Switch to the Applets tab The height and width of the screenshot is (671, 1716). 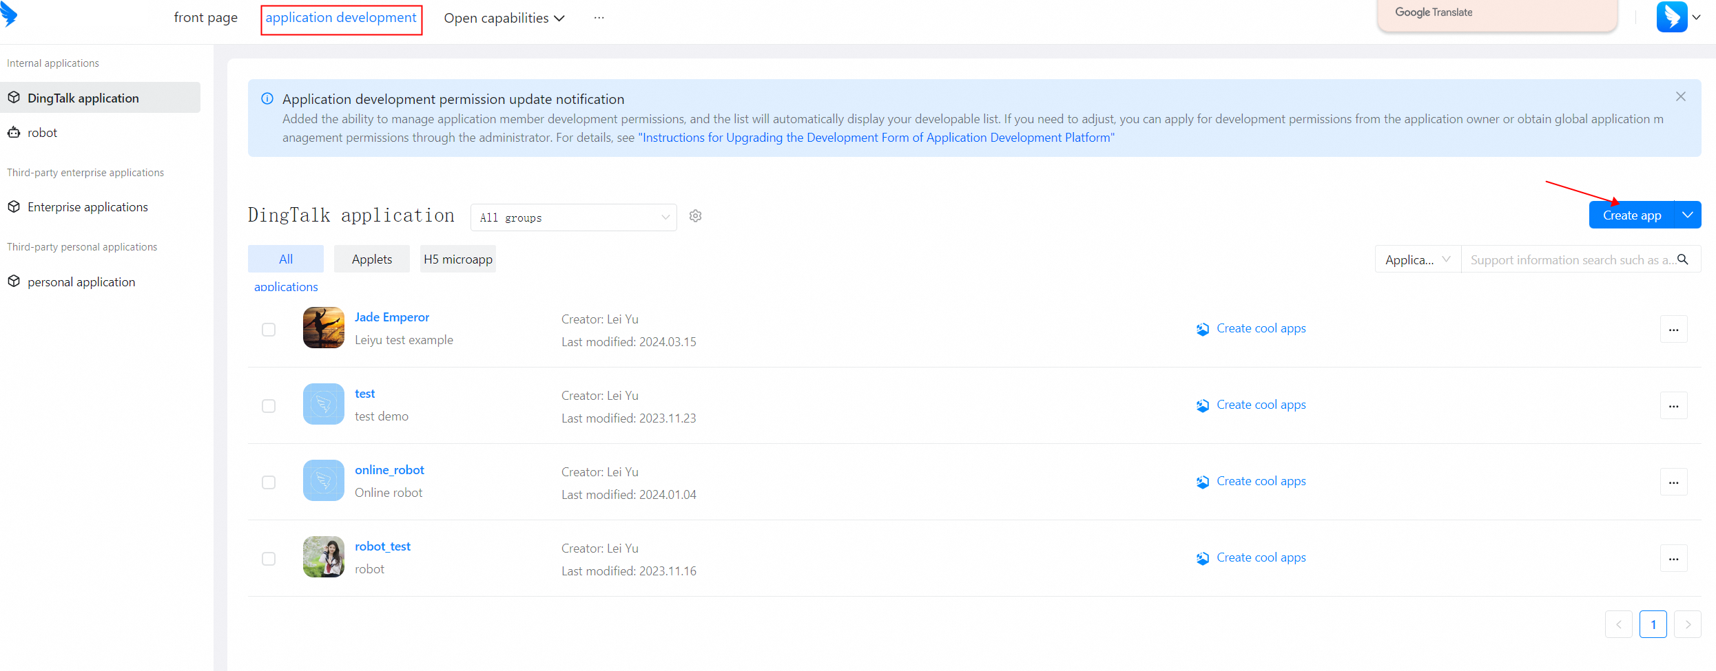coord(372,259)
